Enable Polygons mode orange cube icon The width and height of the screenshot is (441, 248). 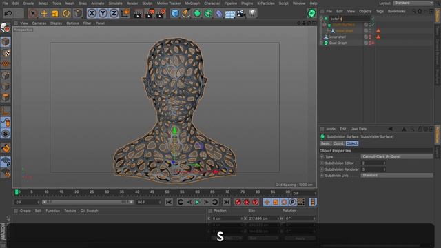pyautogui.click(x=6, y=97)
